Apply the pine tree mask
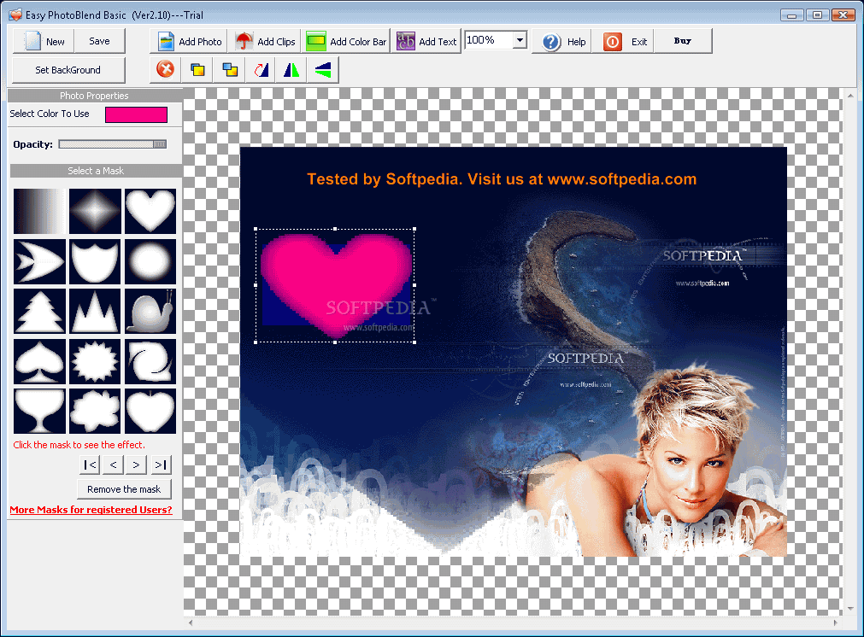The image size is (864, 637). tap(39, 311)
